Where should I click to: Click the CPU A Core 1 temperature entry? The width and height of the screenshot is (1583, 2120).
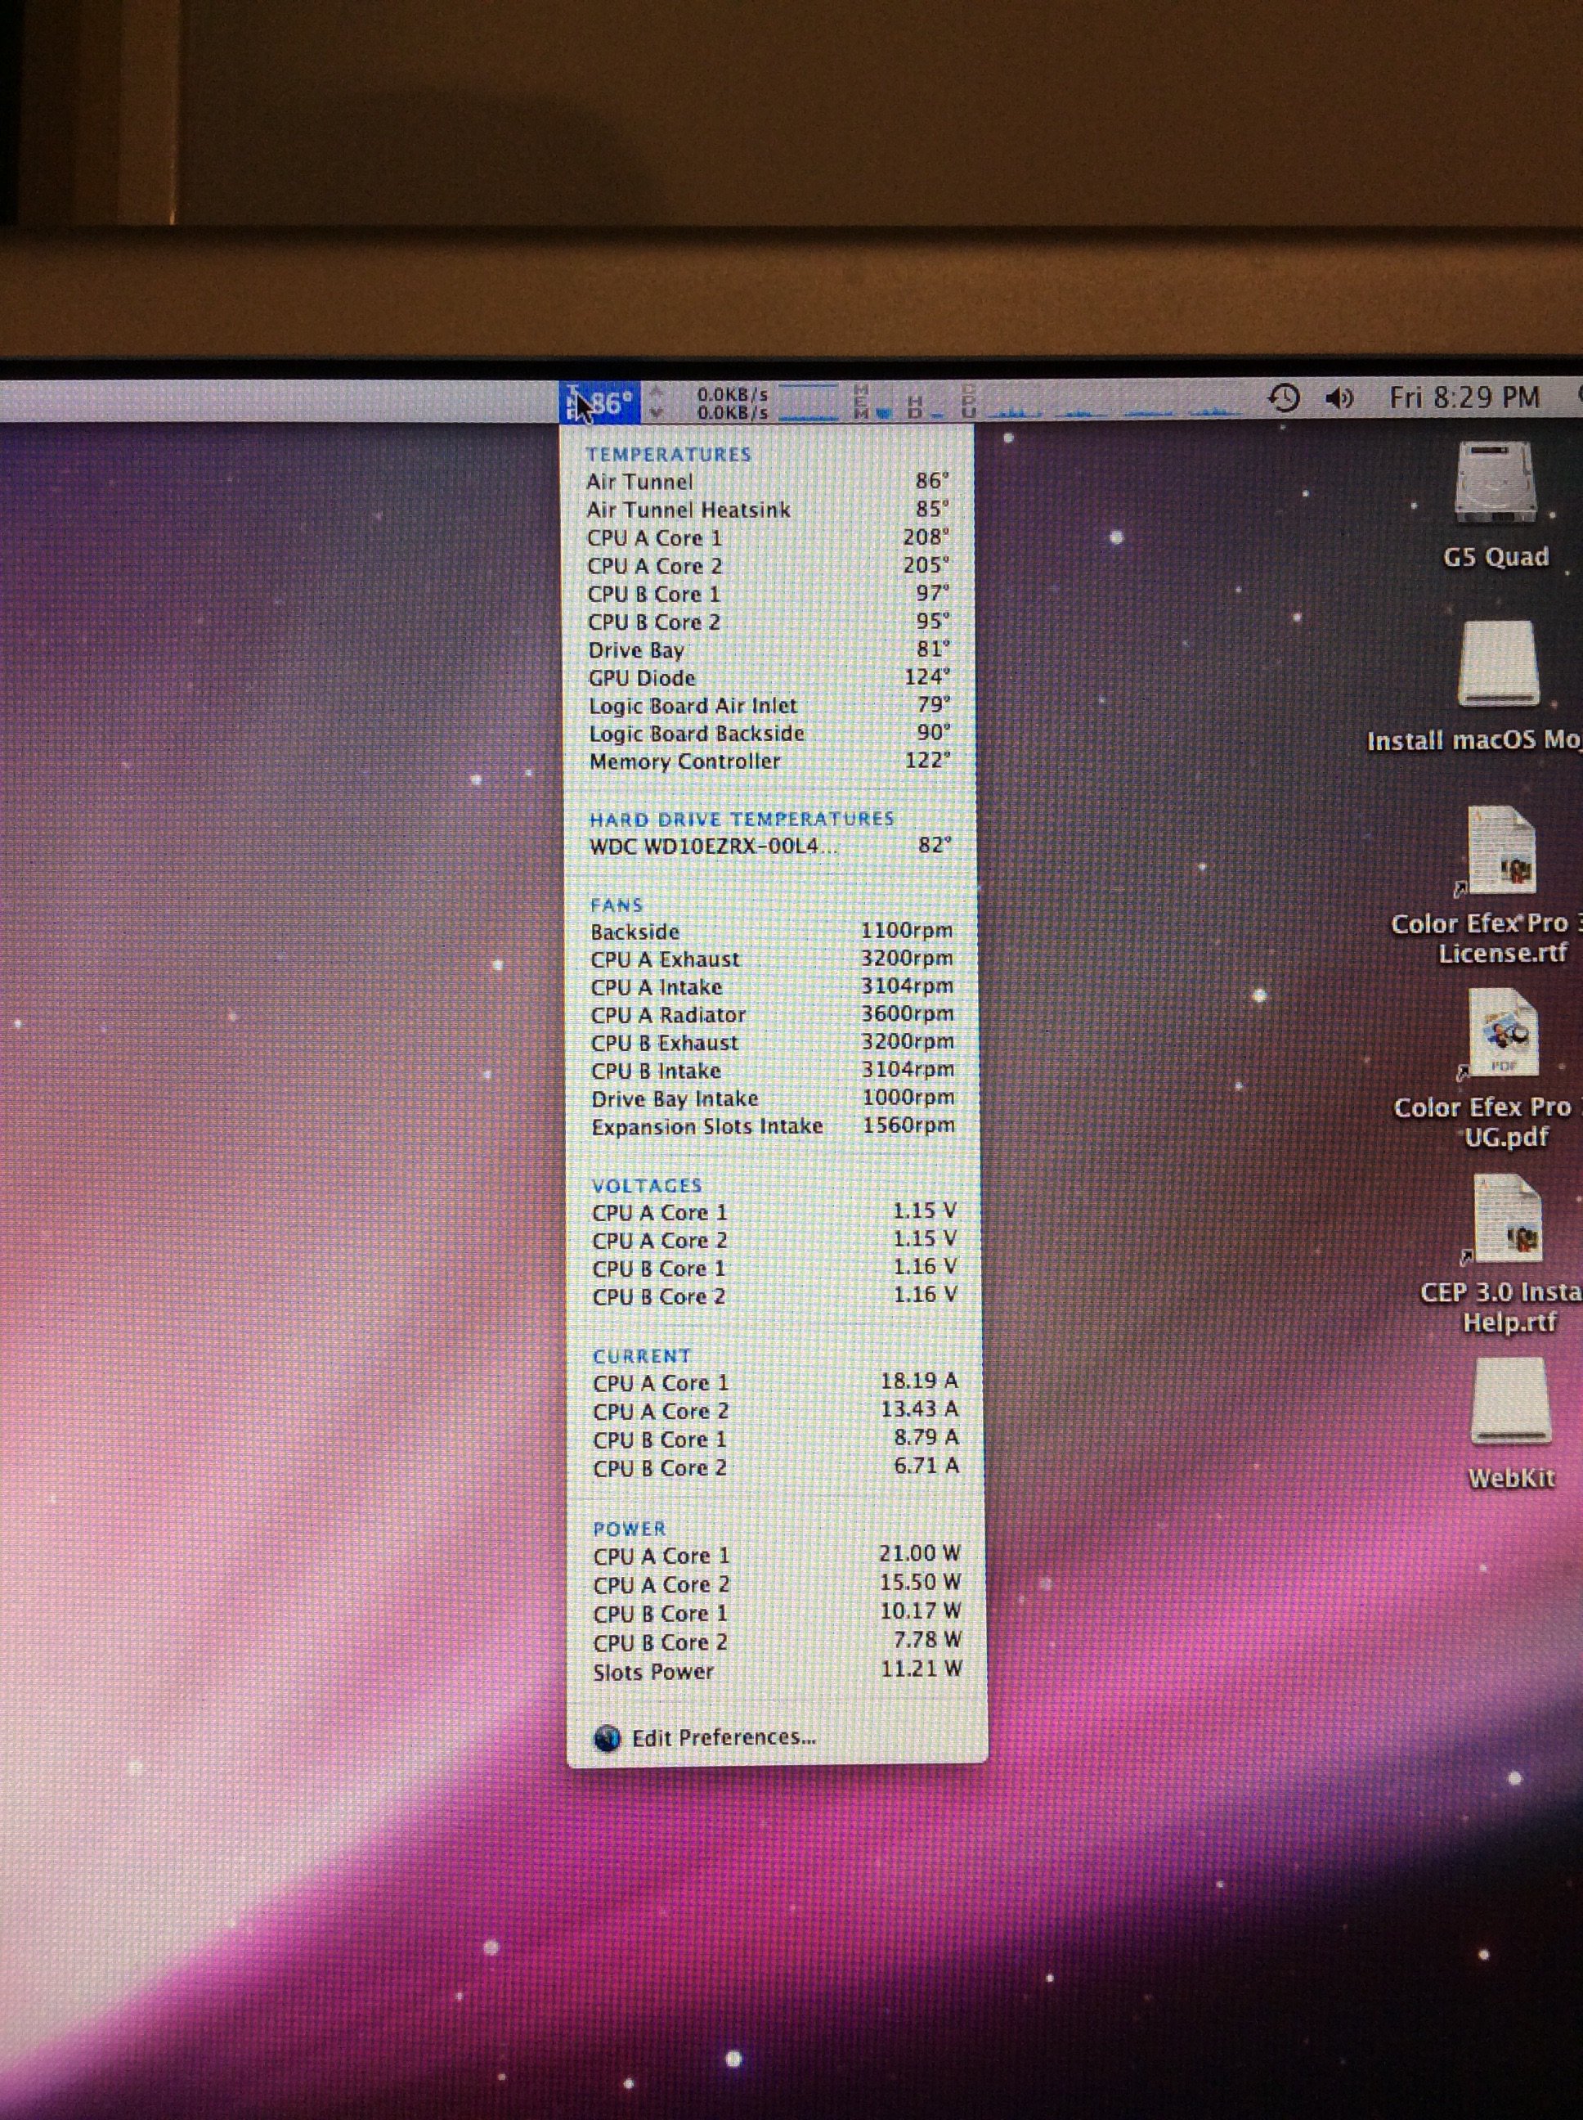[769, 537]
